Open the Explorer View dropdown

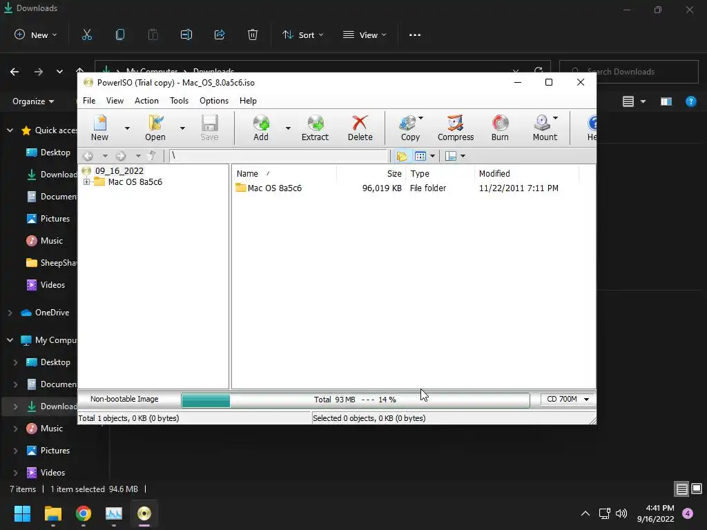click(x=365, y=35)
